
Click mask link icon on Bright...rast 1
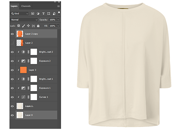coord(28,79)
